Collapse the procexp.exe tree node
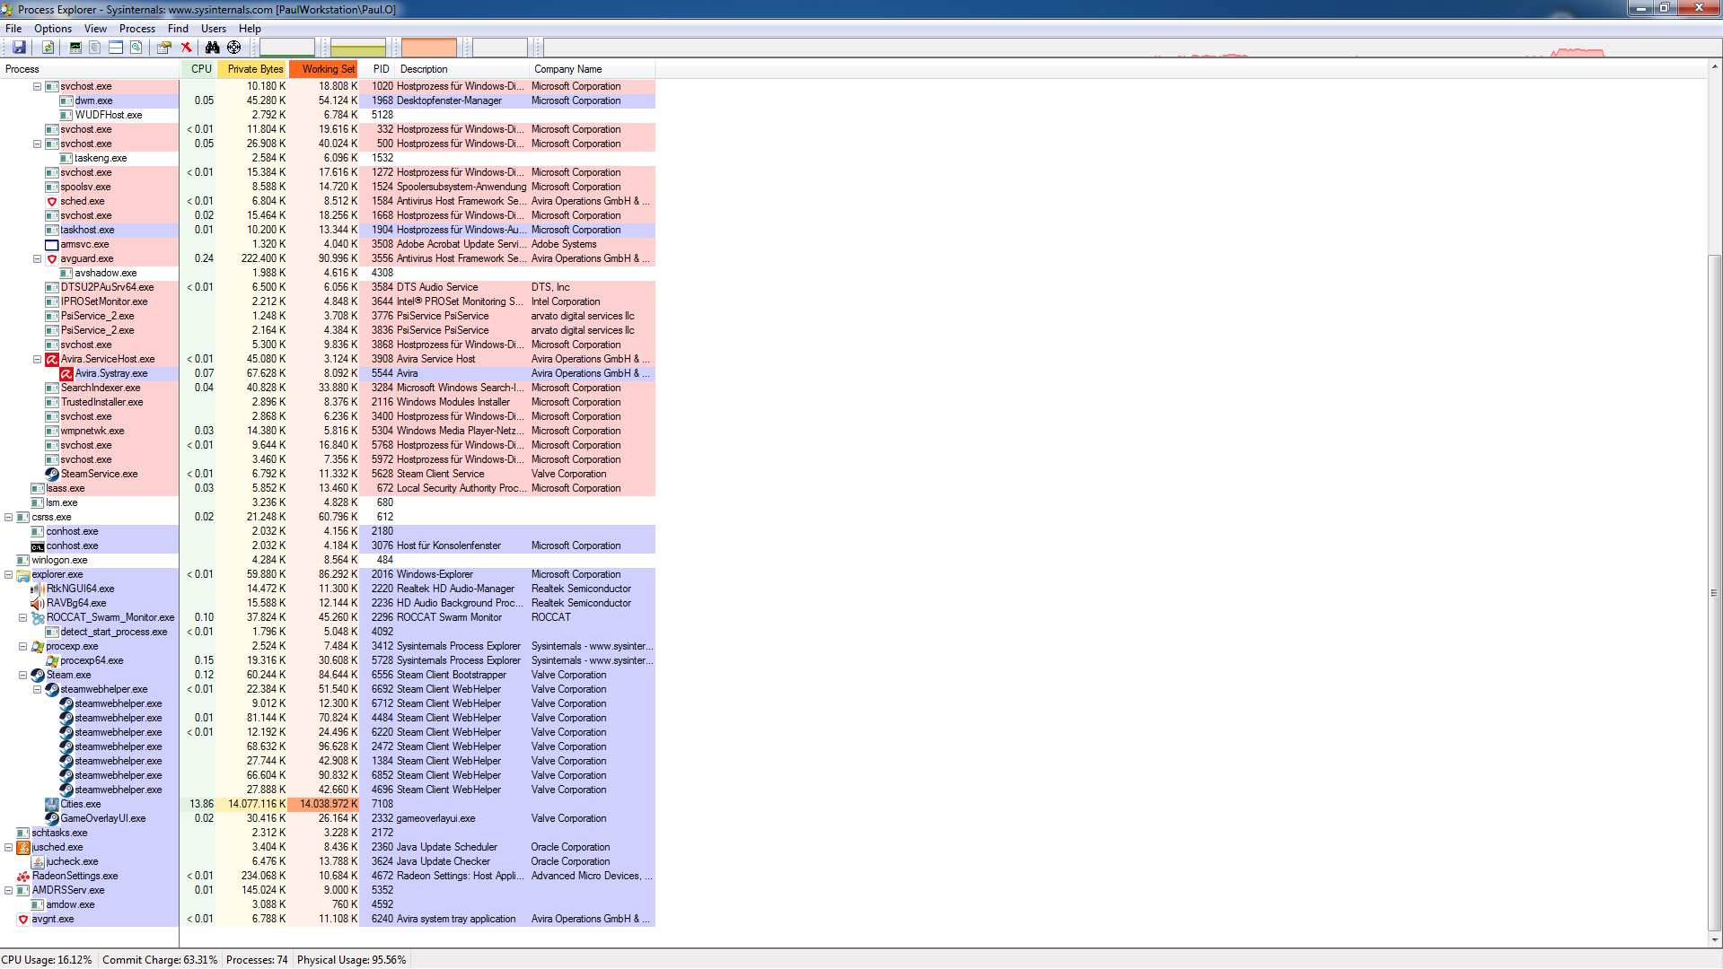Screen dimensions: 1723x969 [22, 646]
